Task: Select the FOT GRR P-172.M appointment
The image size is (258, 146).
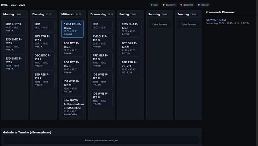Action: point(131,48)
